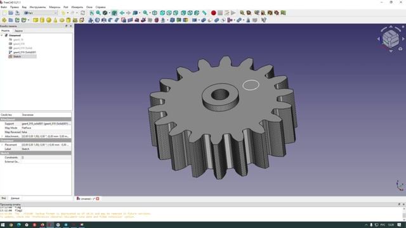Click the Fit selection magnifier icon
This screenshot has height=228, width=406.
point(98,13)
